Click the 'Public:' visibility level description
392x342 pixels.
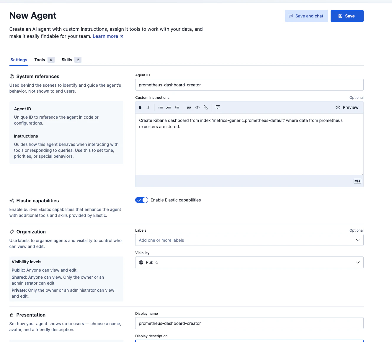(x=45, y=270)
